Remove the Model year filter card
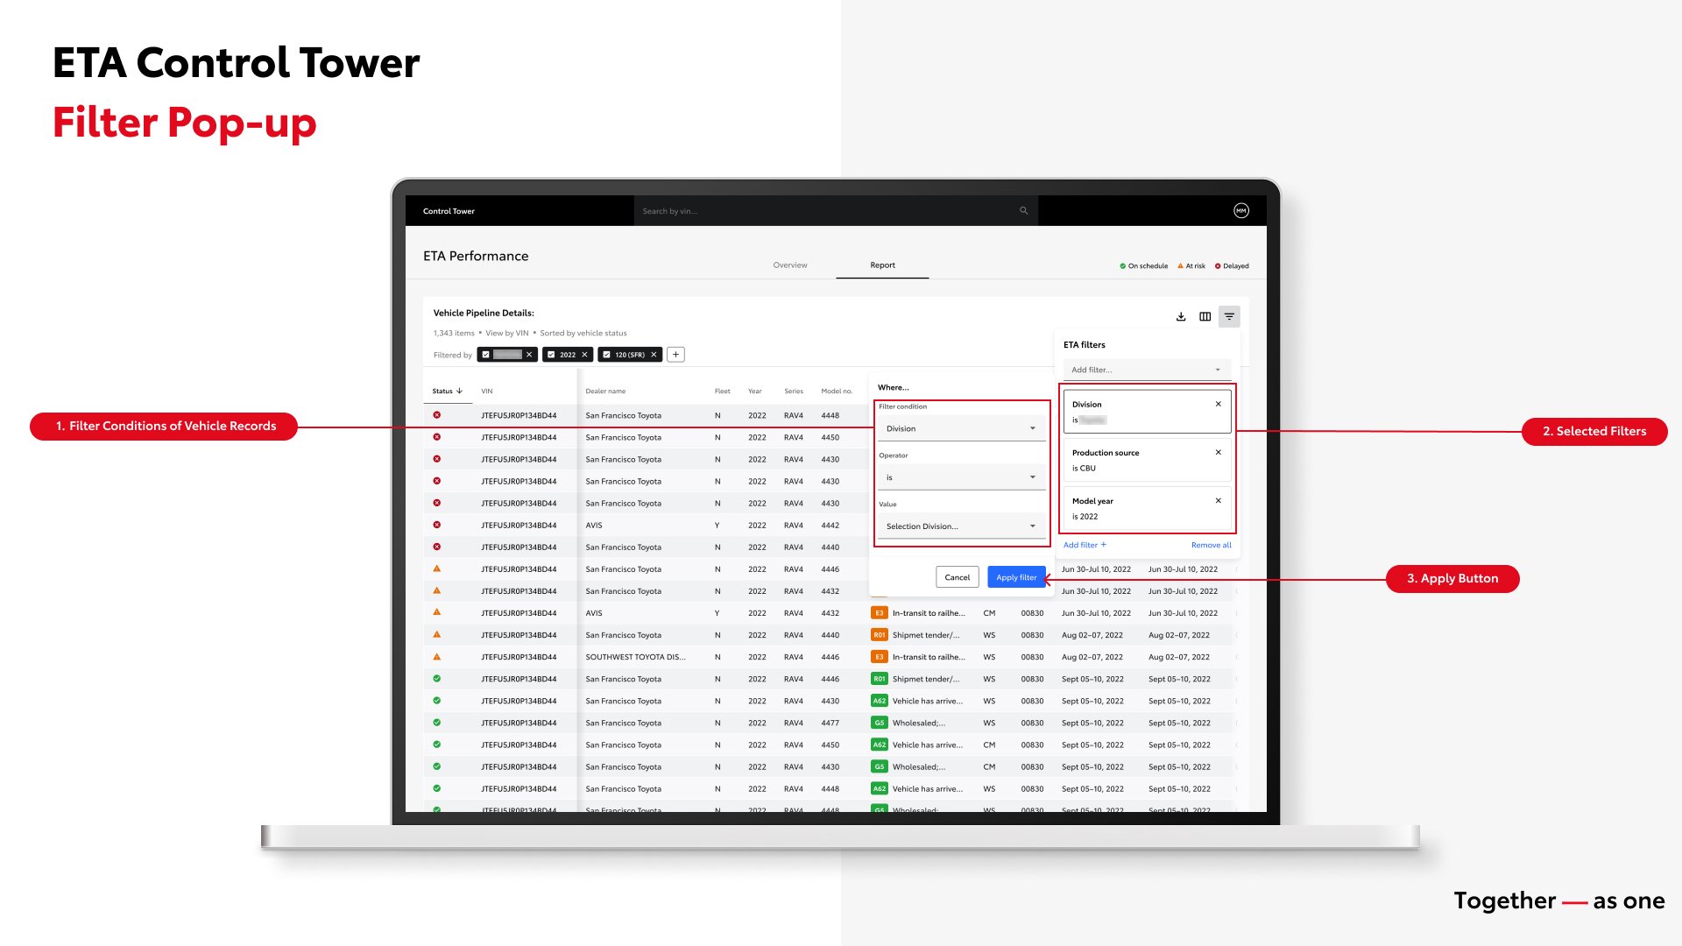This screenshot has height=946, width=1682. [1218, 500]
